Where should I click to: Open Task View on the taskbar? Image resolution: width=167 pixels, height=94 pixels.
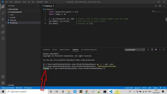pyautogui.click(x=57, y=92)
